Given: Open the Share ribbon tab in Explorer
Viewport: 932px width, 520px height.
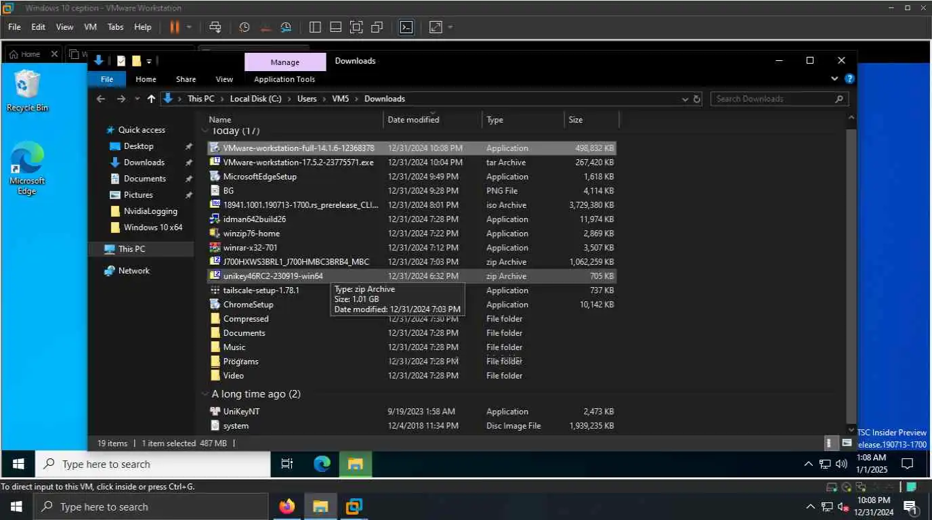Looking at the screenshot, I should click(186, 79).
